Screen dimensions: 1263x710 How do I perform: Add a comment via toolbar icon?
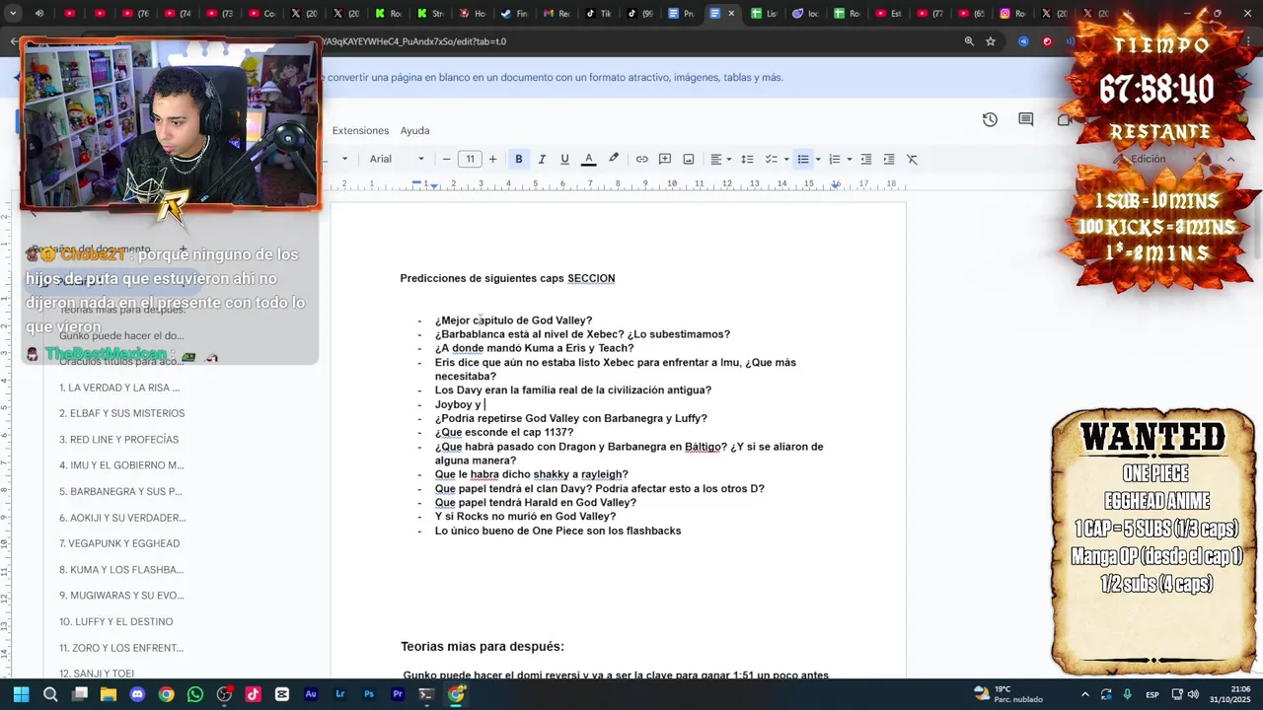pos(665,159)
